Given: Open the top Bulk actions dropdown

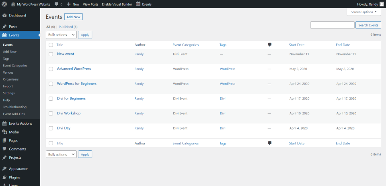Looking at the screenshot, I should [61, 35].
